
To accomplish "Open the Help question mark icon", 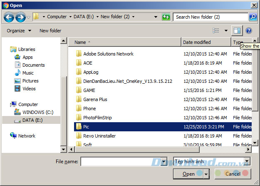I will point(249,31).
